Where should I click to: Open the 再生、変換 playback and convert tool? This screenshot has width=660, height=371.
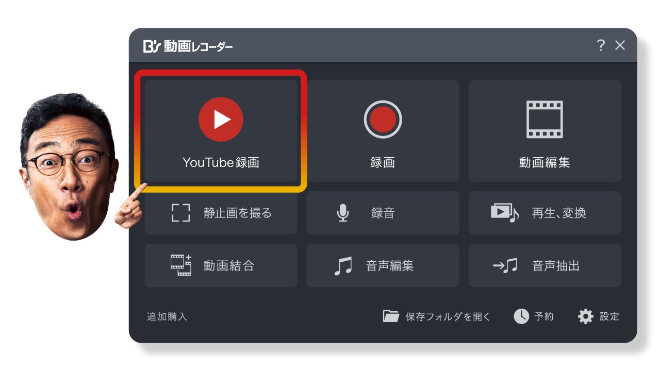click(x=544, y=213)
